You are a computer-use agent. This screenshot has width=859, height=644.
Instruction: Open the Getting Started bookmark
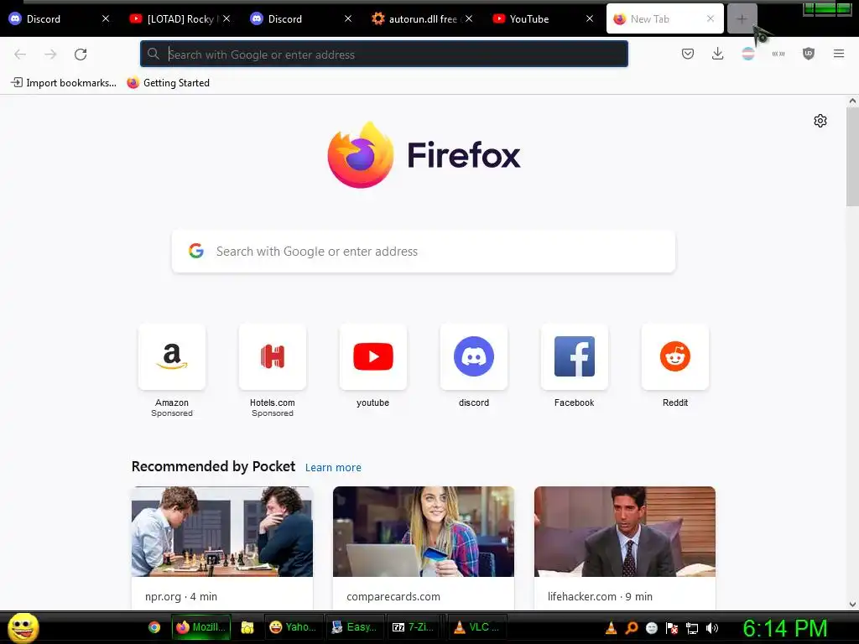[168, 83]
